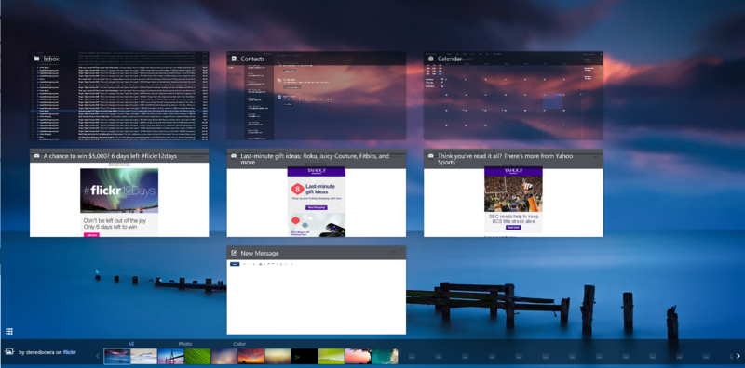Open the apps grid icon
Viewport: 745px width, 368px height.
click(9, 331)
